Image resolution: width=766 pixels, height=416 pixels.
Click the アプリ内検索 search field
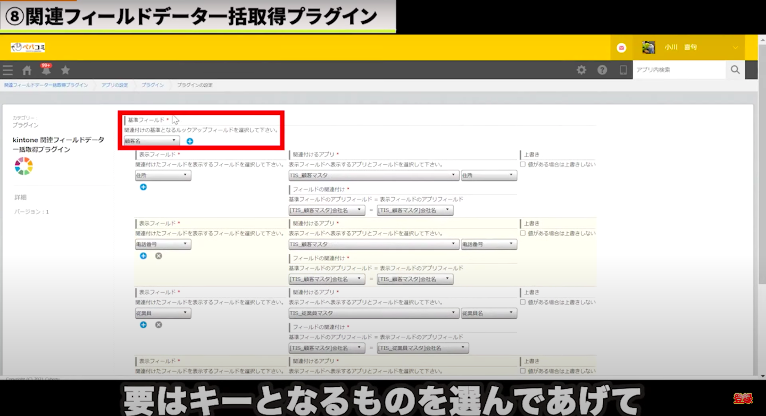(679, 70)
